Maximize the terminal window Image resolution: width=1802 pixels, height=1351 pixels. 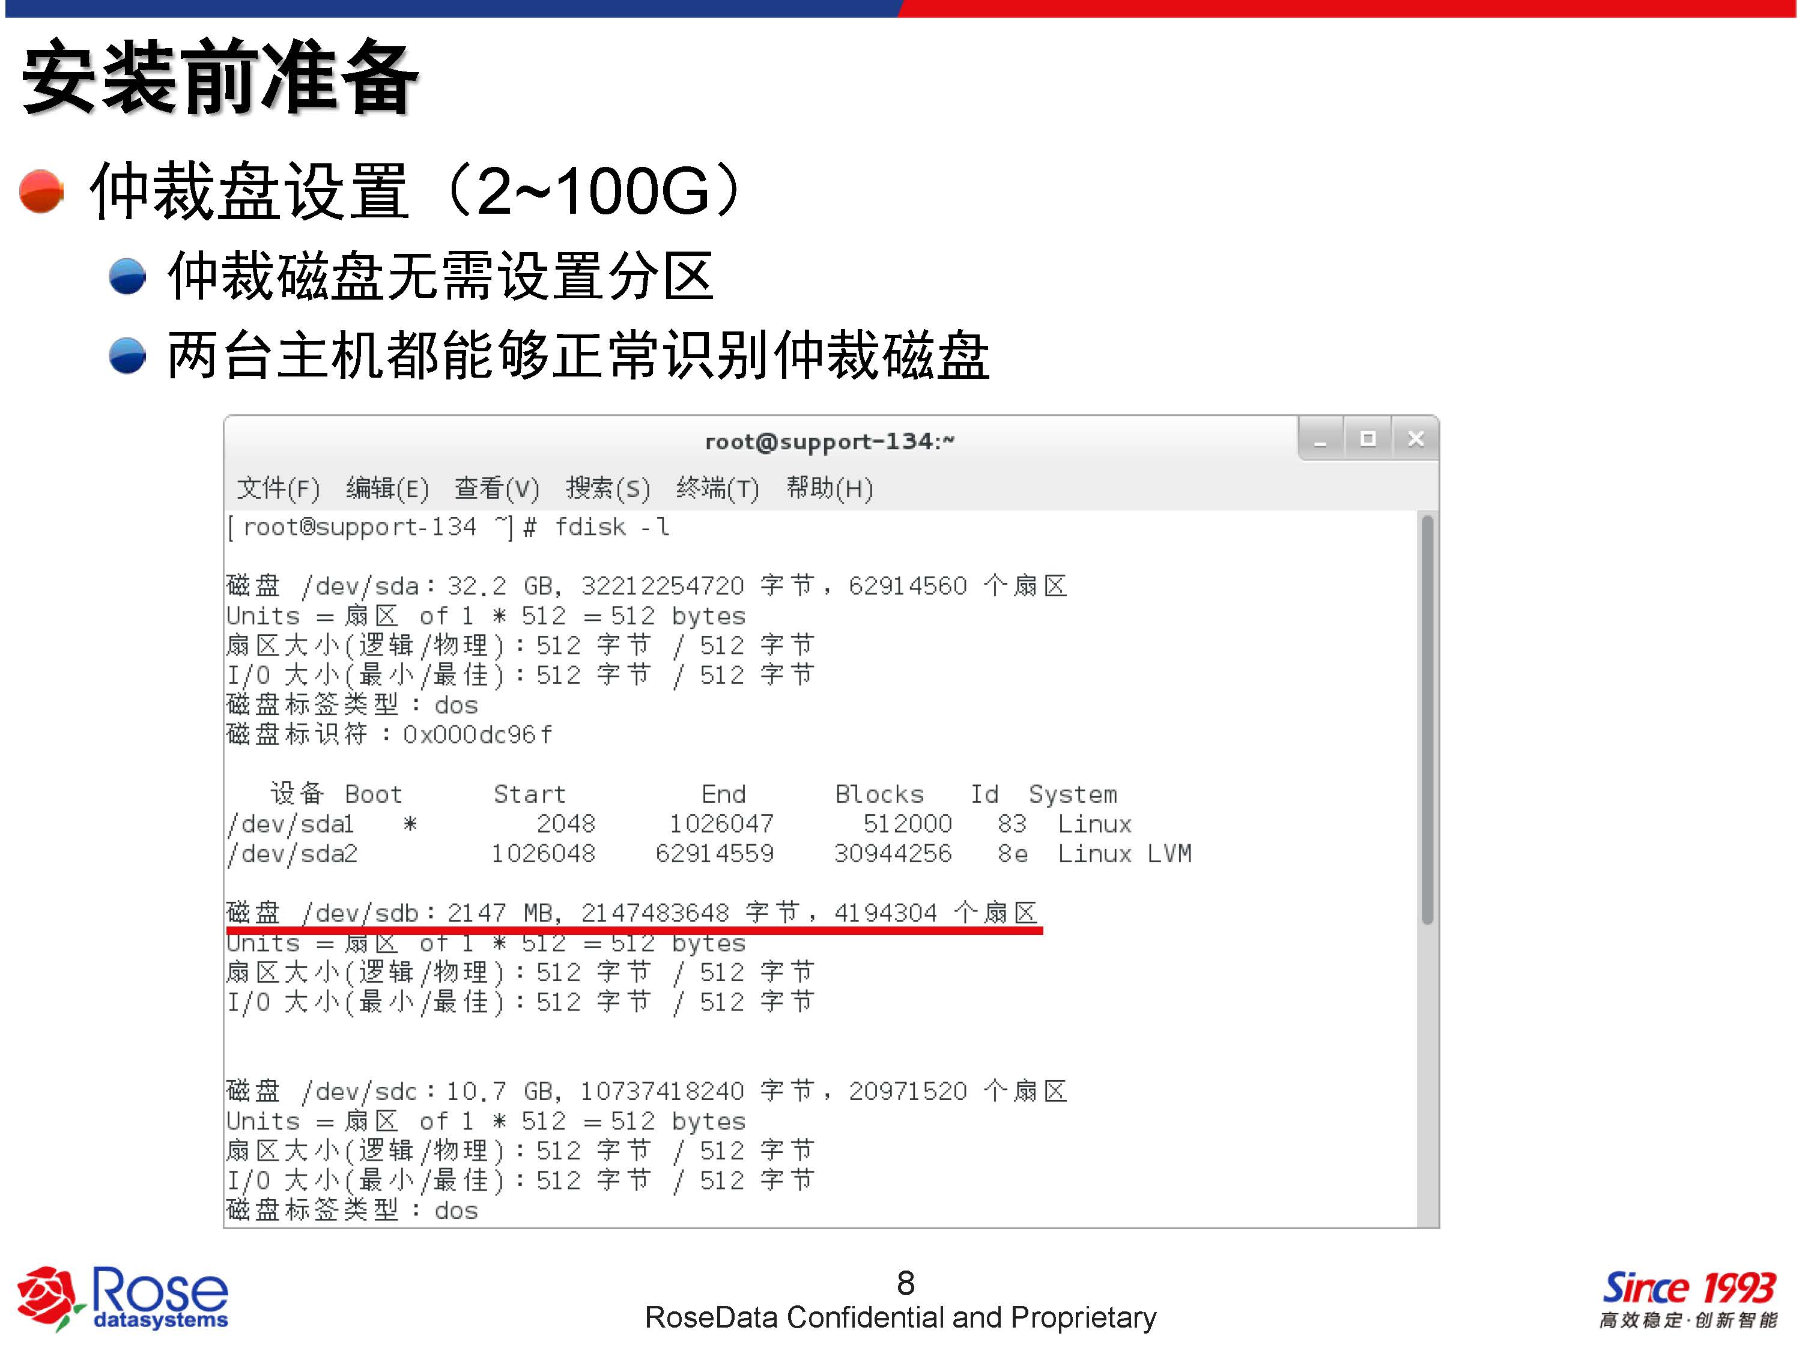(x=1368, y=440)
